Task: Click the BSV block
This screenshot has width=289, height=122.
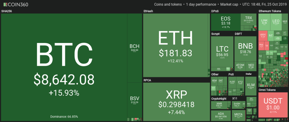Action: click(134, 100)
